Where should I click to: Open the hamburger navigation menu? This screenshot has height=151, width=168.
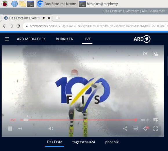pos(7,39)
